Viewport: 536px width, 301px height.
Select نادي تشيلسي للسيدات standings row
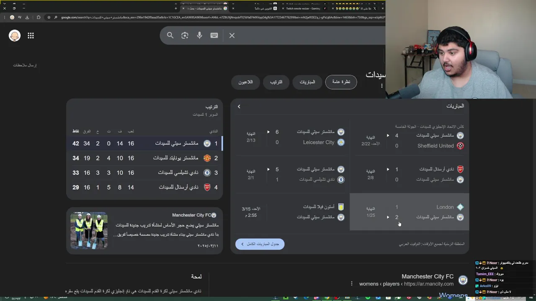(145, 173)
